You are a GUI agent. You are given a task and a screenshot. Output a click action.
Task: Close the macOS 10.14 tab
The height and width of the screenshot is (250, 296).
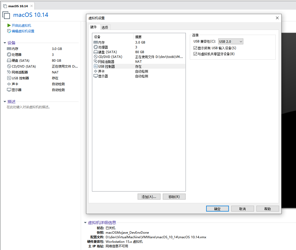tap(32, 6)
